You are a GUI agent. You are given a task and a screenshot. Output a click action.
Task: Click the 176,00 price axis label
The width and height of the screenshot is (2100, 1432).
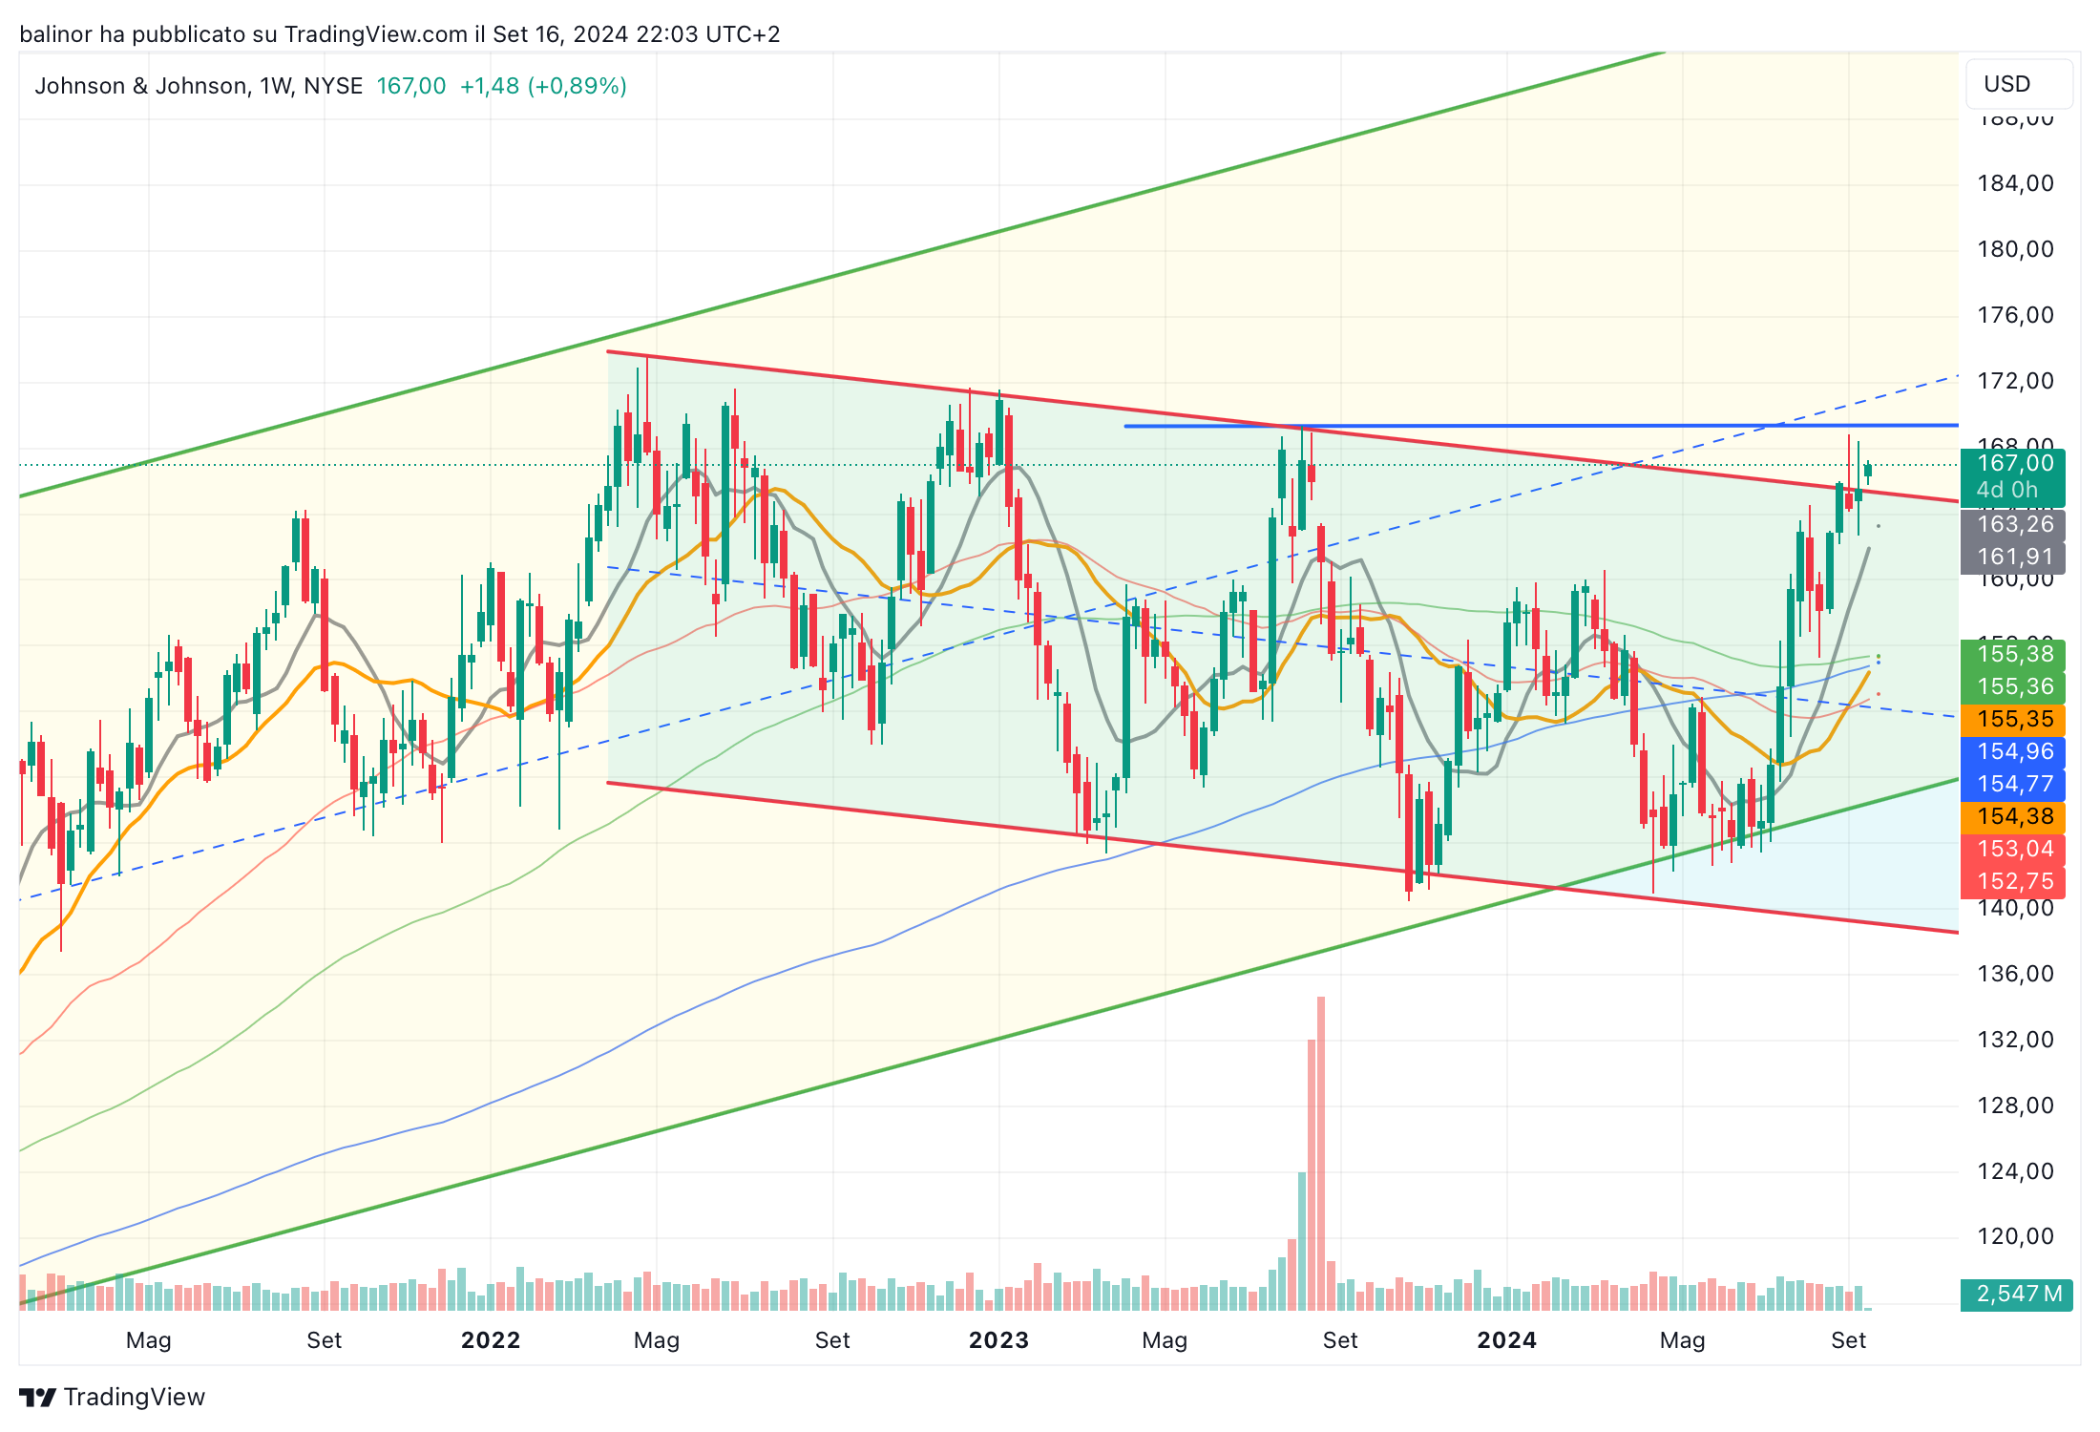2015,315
